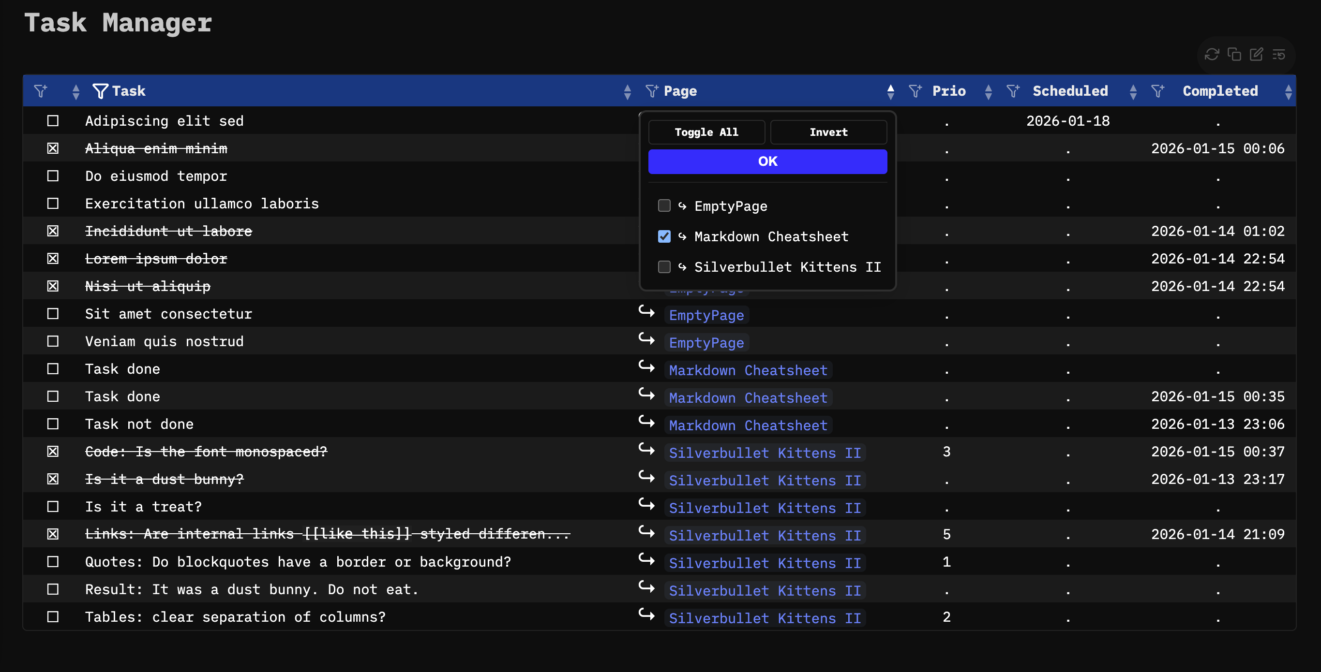Uncheck Markdown Cheatsheet filter checkbox
This screenshot has width=1321, height=672.
[x=664, y=236]
